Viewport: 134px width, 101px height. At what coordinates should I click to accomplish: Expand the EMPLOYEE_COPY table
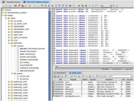pos(9,82)
